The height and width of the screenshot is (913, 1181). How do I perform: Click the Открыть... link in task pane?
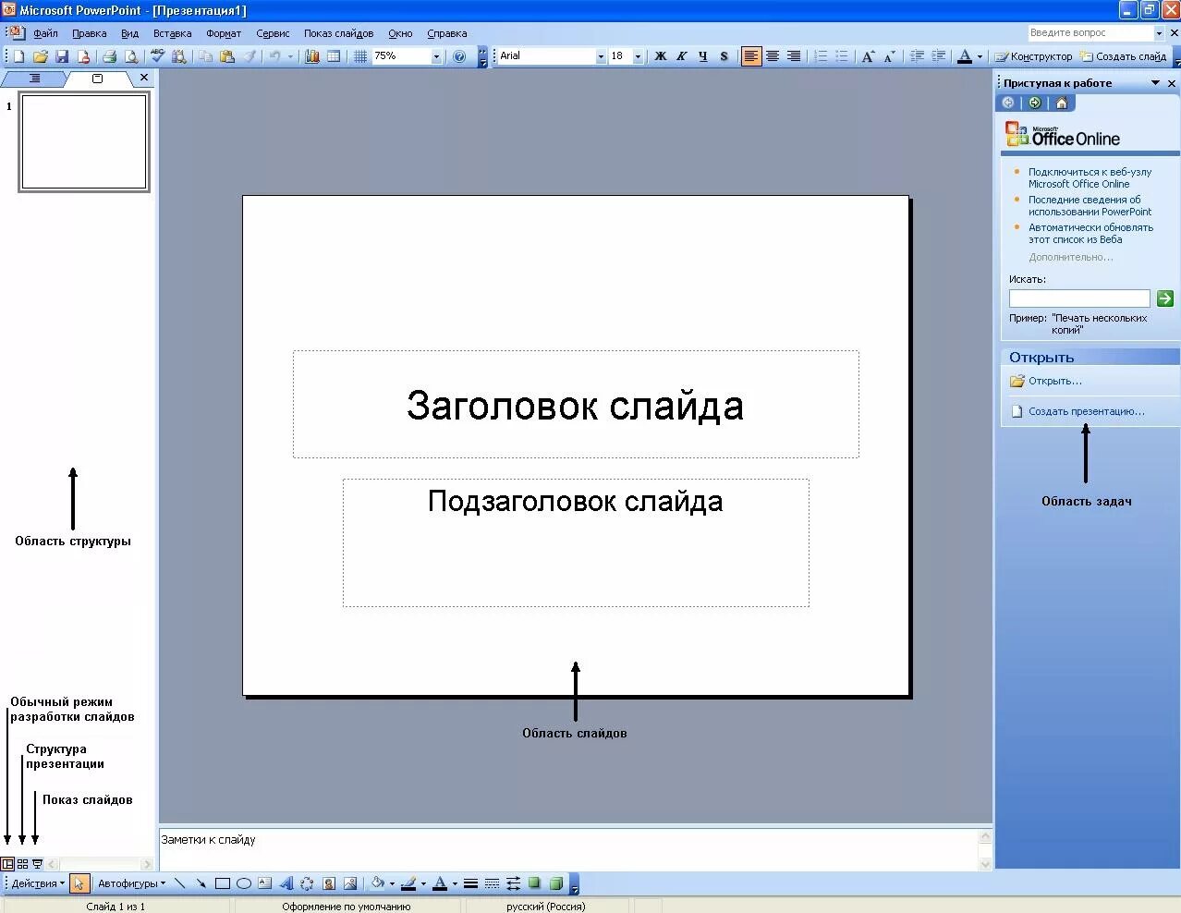(x=1055, y=381)
